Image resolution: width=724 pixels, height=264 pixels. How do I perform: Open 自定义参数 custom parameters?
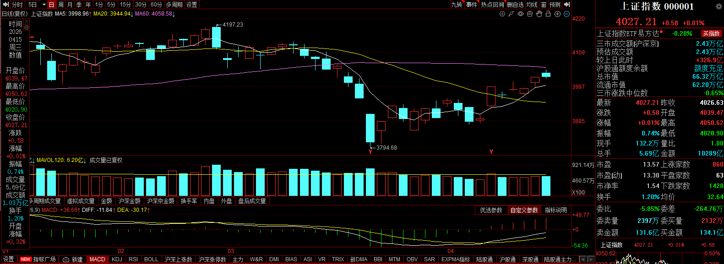(x=524, y=210)
